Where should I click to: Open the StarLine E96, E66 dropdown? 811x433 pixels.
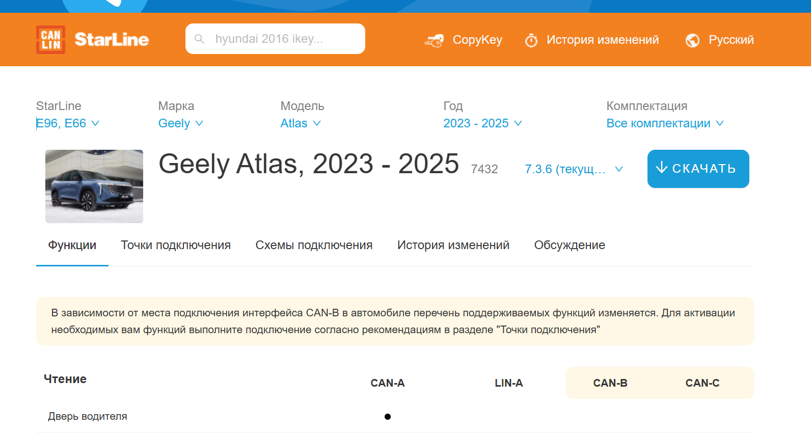(x=67, y=123)
